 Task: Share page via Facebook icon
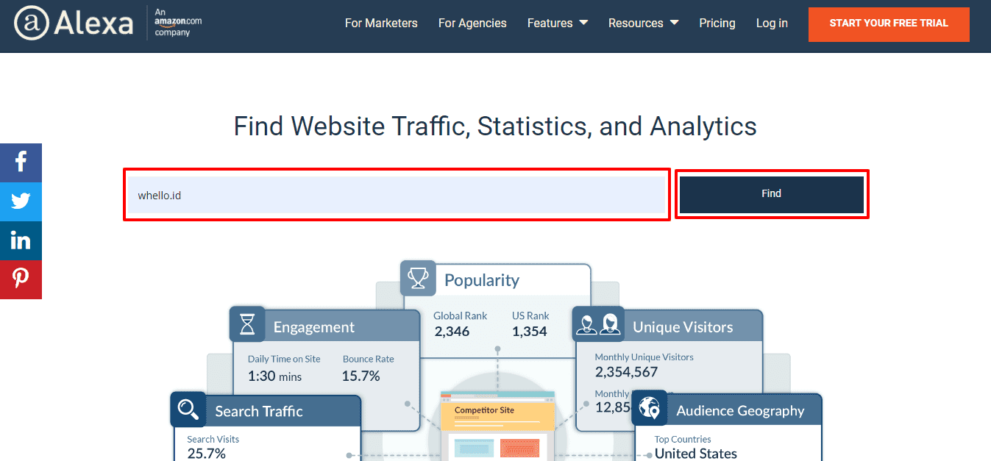click(21, 162)
